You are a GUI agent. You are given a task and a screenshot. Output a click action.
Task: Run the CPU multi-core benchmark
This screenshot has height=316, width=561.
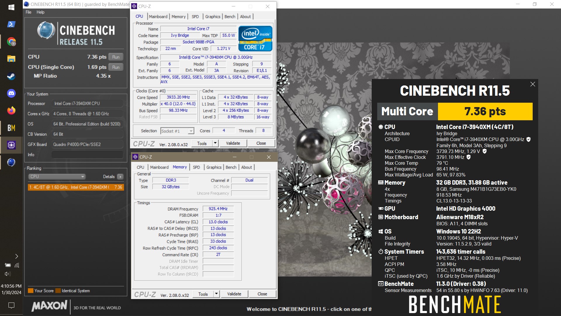click(116, 57)
